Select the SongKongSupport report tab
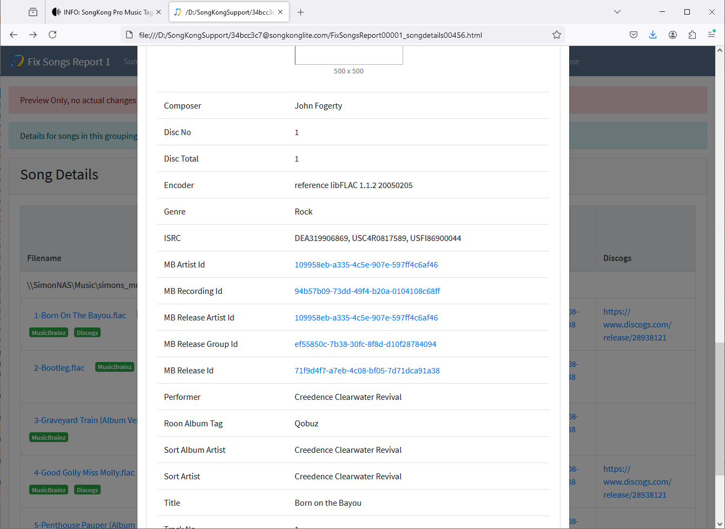The height and width of the screenshot is (529, 725). click(x=229, y=12)
